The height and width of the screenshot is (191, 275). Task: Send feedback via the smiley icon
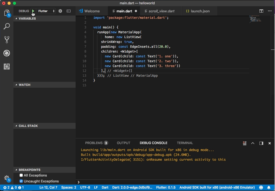[261, 188]
